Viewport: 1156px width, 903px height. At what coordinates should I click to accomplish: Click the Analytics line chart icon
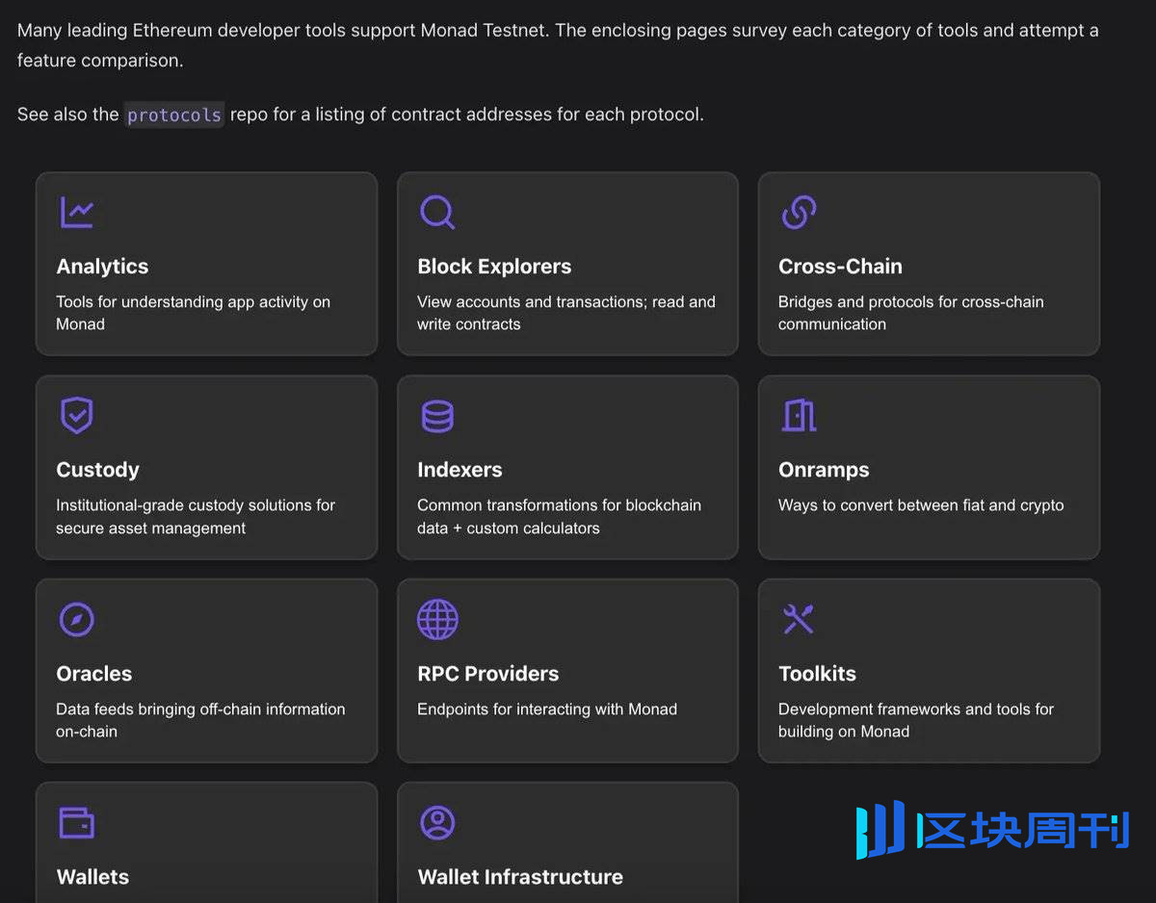pyautogui.click(x=77, y=212)
